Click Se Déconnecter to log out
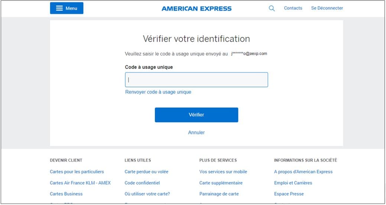Viewport: 386px width, 205px height. [x=327, y=8]
